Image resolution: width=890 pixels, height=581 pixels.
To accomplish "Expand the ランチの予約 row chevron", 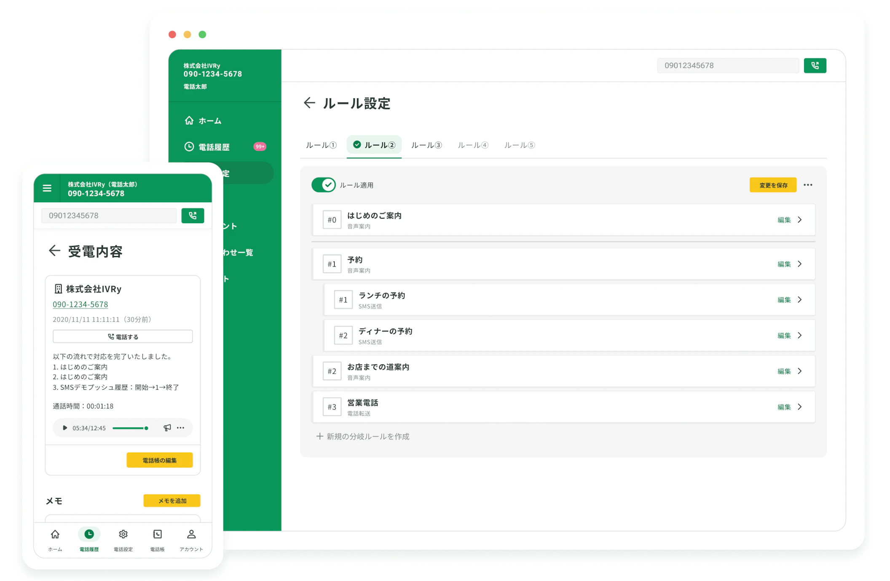I will pyautogui.click(x=799, y=300).
